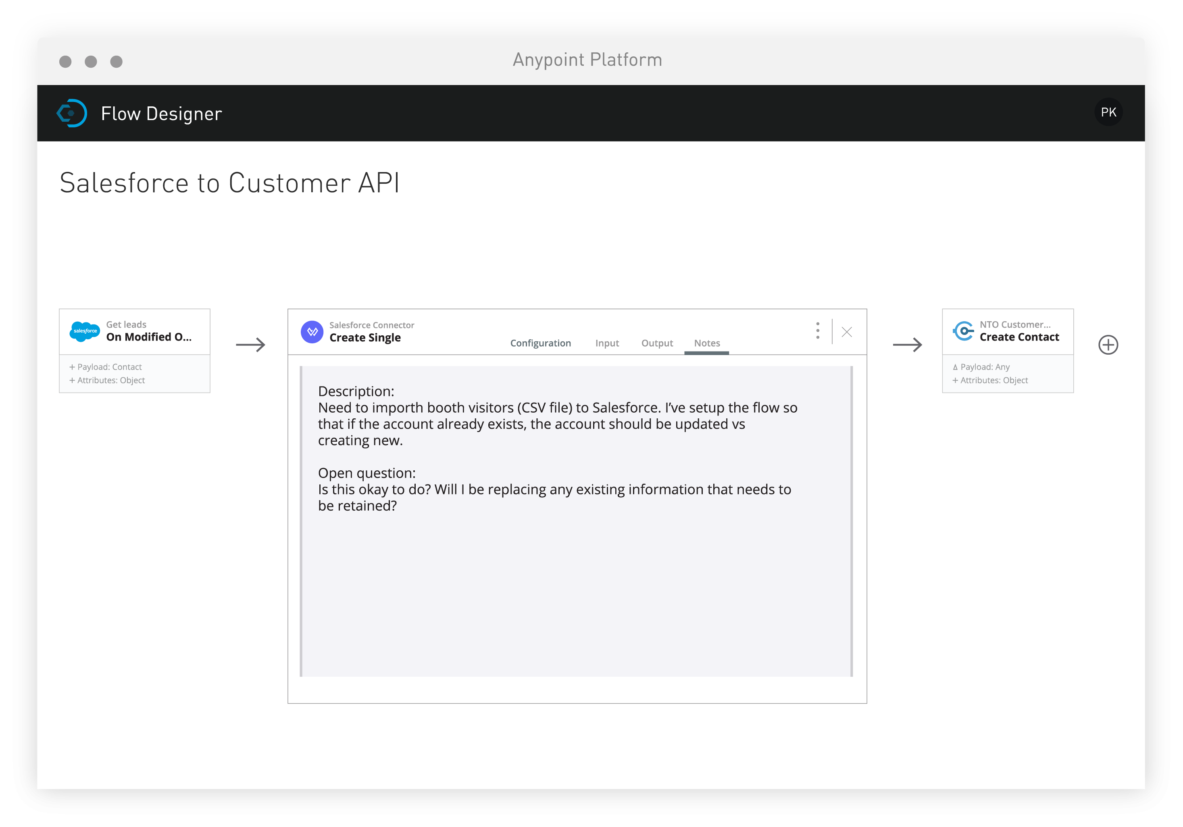Click the Flow Designer logo icon
This screenshot has height=827, width=1183.
72,113
